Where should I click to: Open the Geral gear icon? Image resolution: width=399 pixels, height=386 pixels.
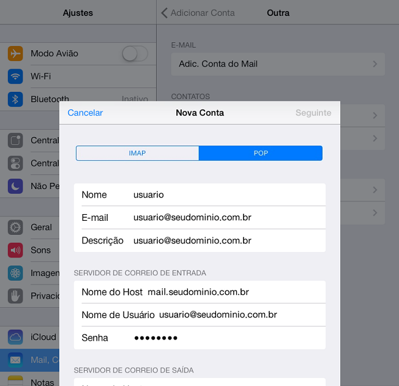click(15, 227)
